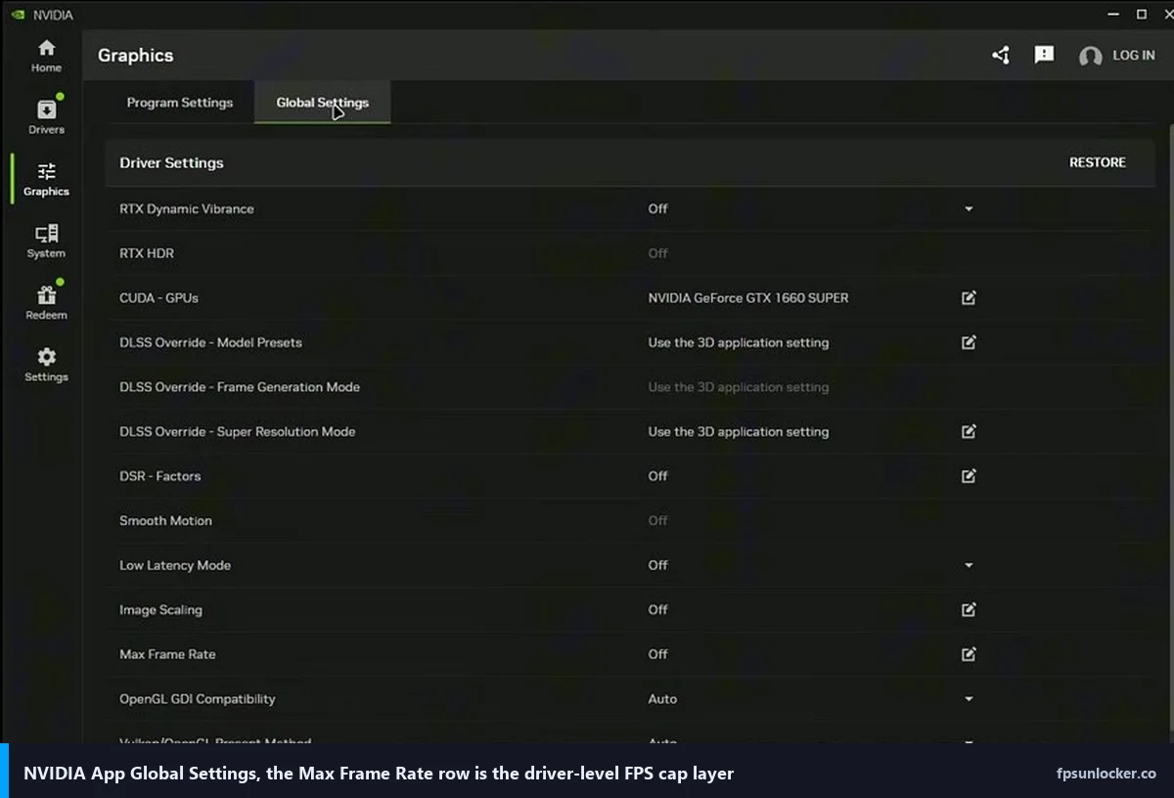Click DLSS Override - Model Presets label
This screenshot has height=798, width=1174.
tap(210, 342)
